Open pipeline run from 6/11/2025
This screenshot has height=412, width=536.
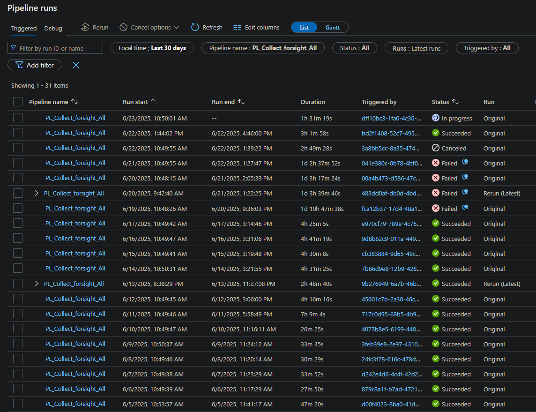tap(75, 314)
